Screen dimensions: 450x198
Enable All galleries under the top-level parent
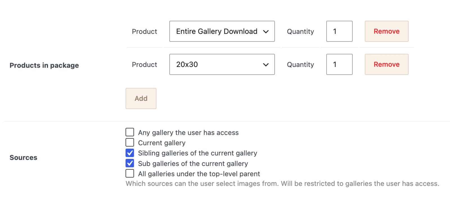click(x=130, y=173)
